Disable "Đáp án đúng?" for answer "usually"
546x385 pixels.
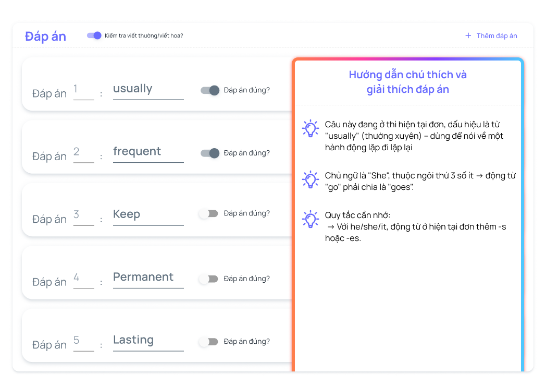pos(210,90)
